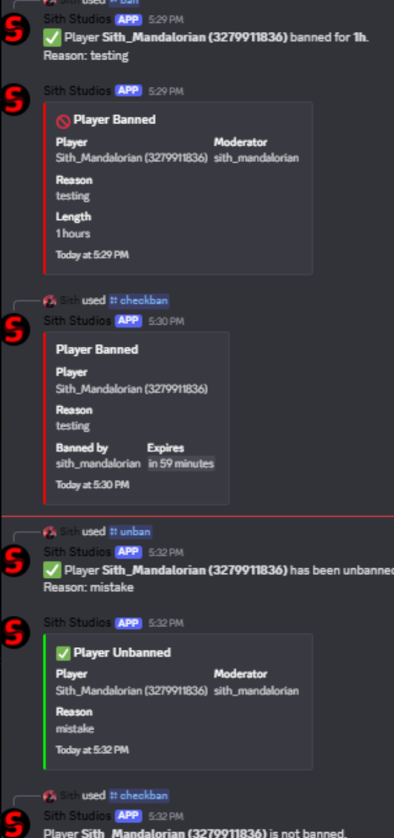Open Sith Studios avatar next to red Player Banned embed
The width and height of the screenshot is (394, 838).
[14, 99]
